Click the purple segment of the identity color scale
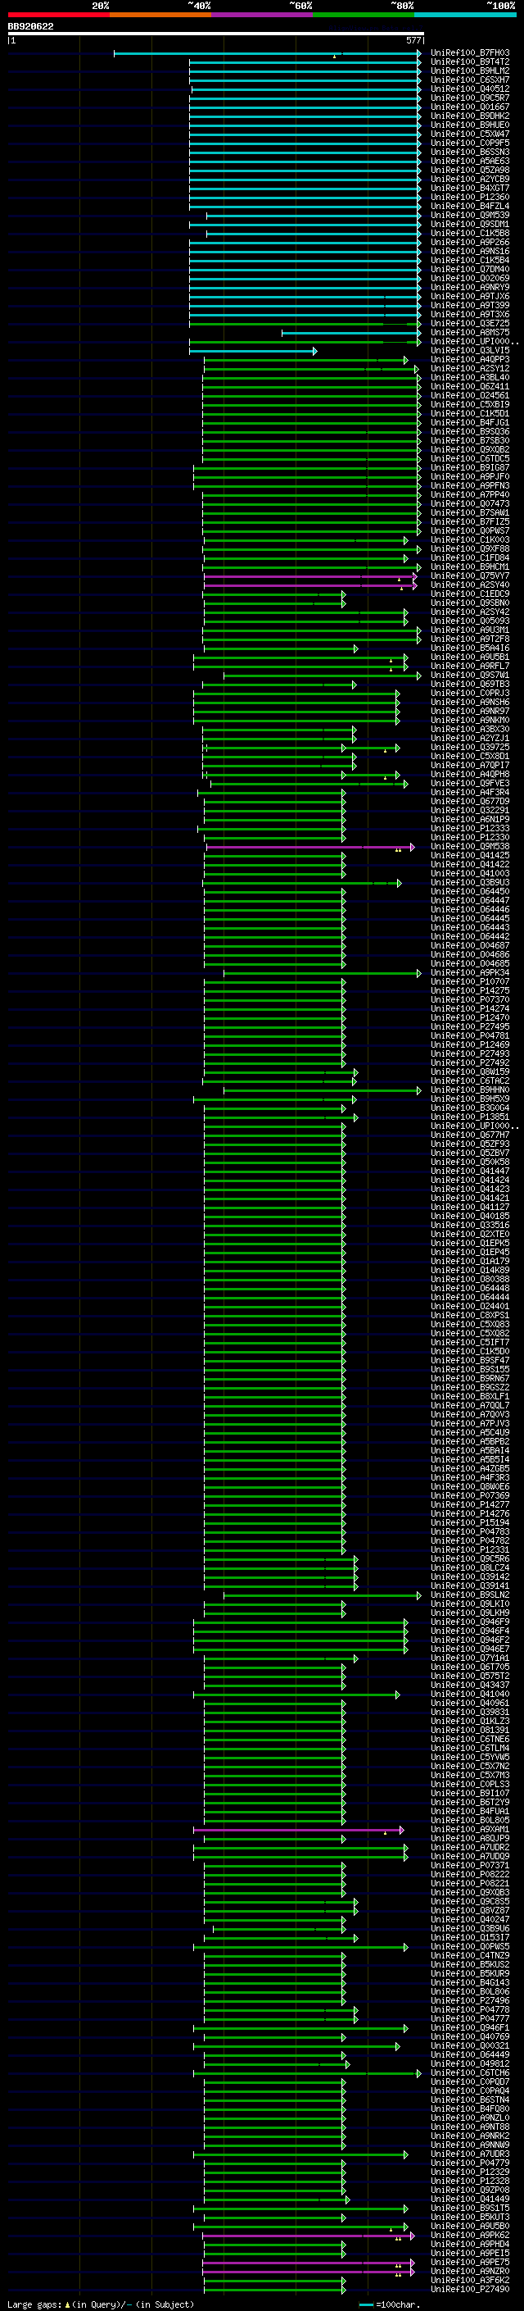Viewport: 524px width, 2311px height. pos(263,15)
